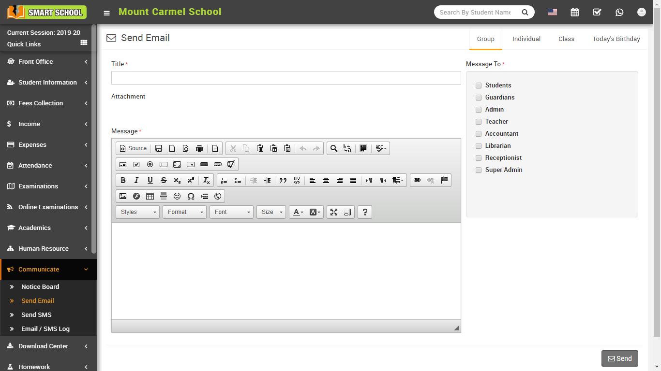Open the text color picker
Image resolution: width=661 pixels, height=371 pixels.
[298, 212]
